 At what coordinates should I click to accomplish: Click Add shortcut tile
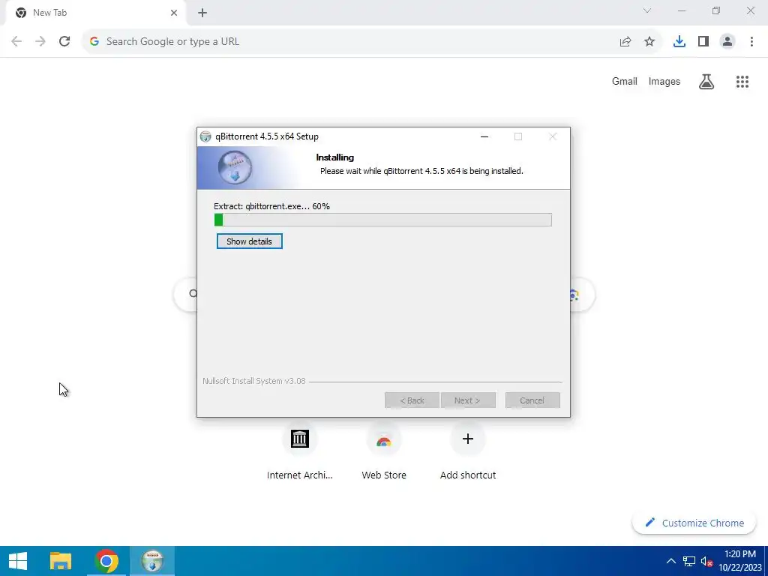click(x=468, y=452)
